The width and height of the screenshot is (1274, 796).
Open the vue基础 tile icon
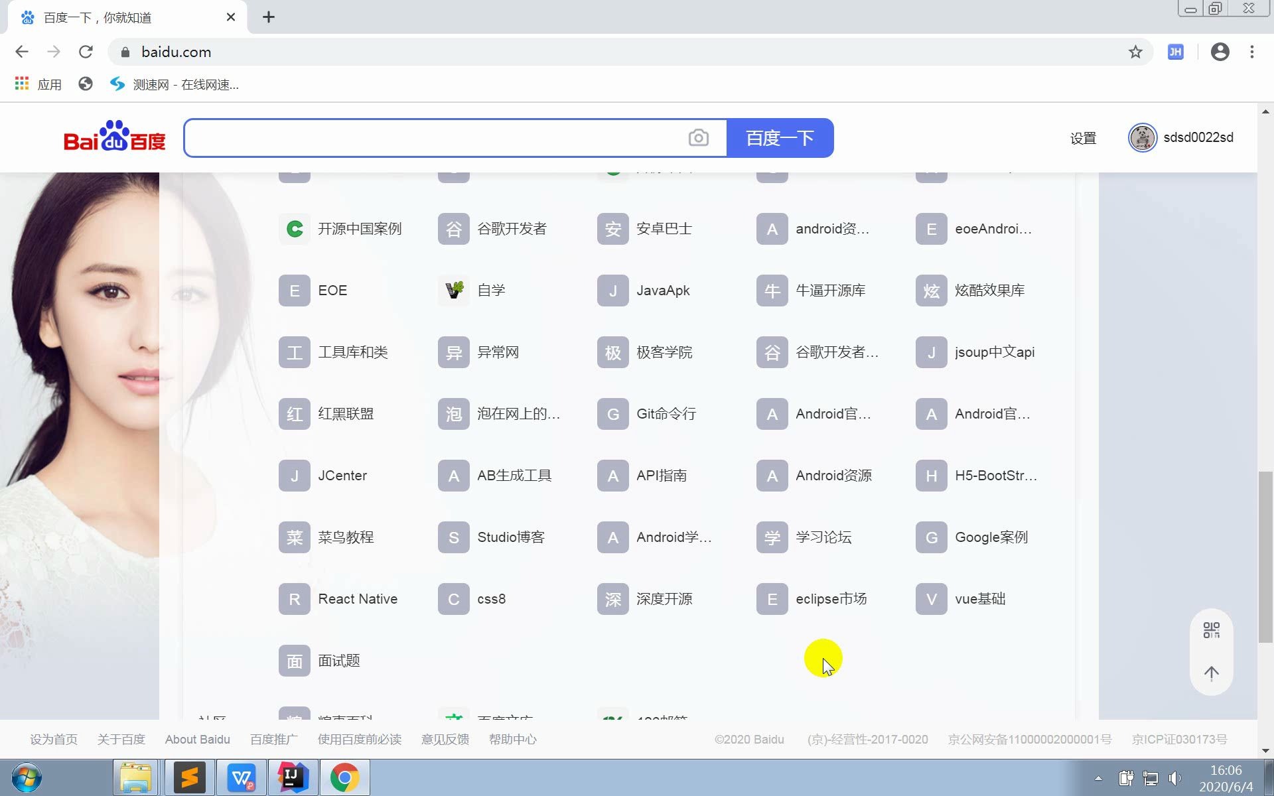click(x=932, y=599)
